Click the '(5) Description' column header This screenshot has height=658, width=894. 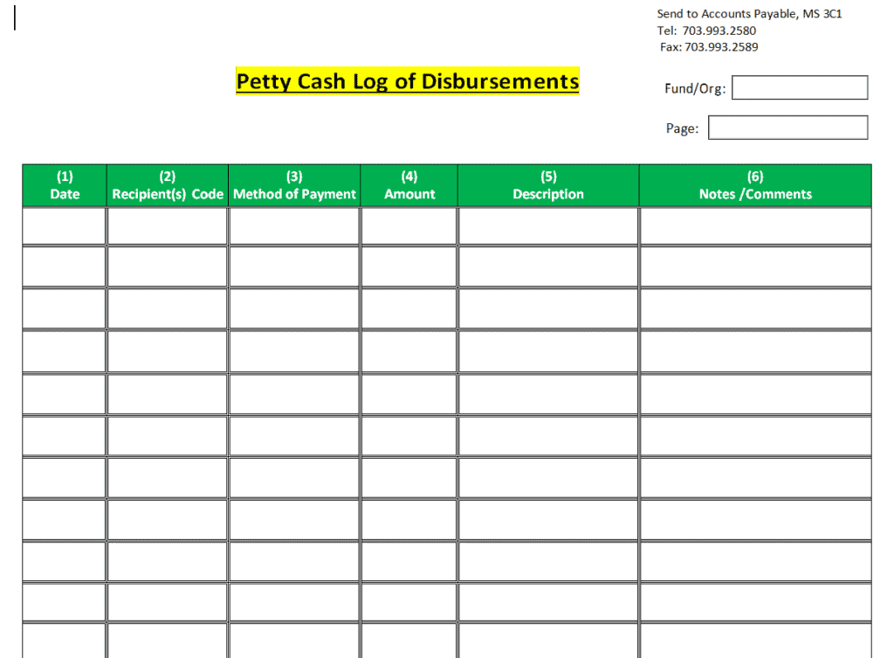pos(548,185)
